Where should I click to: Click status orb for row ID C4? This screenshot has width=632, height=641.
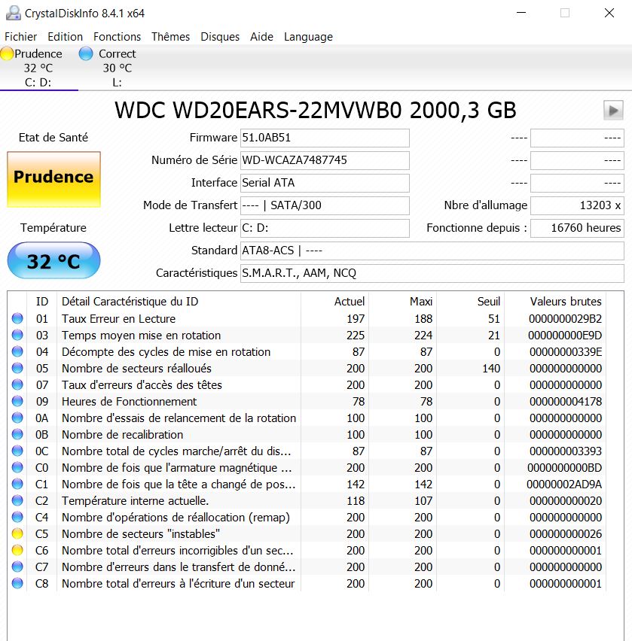click(x=17, y=517)
